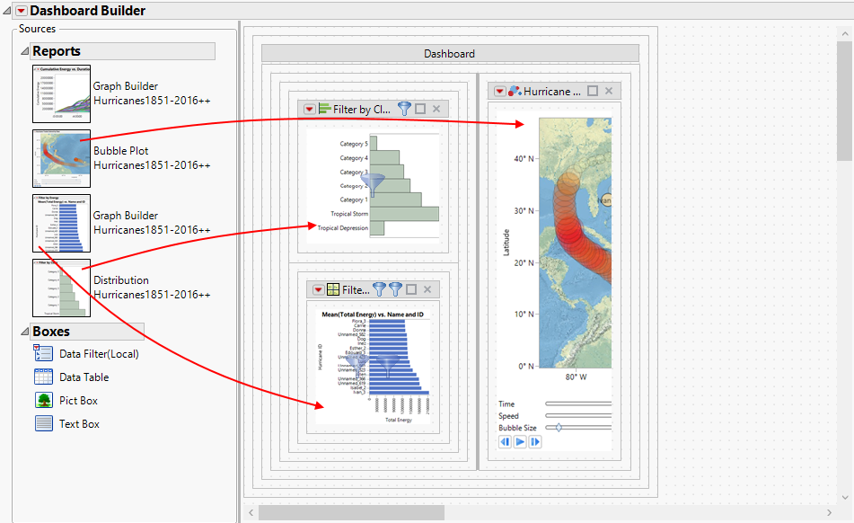Click the Distribution report thumbnail
This screenshot has width=854, height=523.
[x=62, y=288]
